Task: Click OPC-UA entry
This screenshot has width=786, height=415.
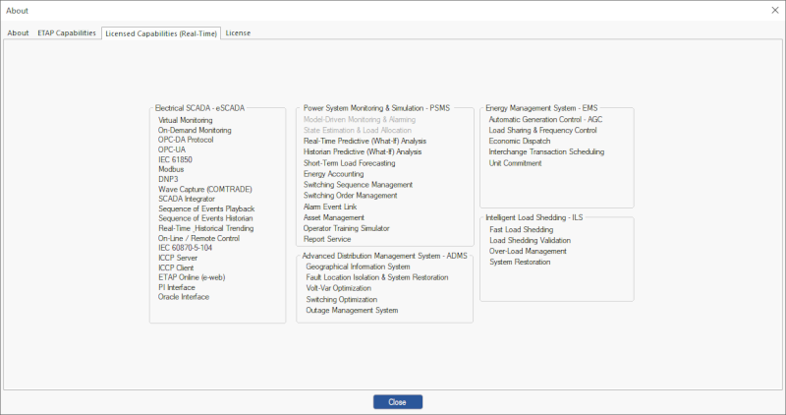Action: [171, 149]
